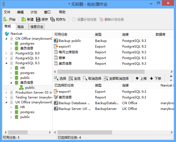Open the 帮助 (Help) menu
Image resolution: width=176 pixels, height=142 pixels.
(x=62, y=12)
